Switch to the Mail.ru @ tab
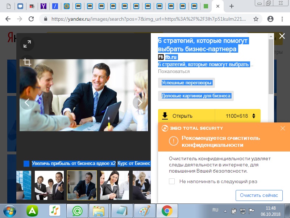This screenshot has width=290, height=218. [67, 6]
